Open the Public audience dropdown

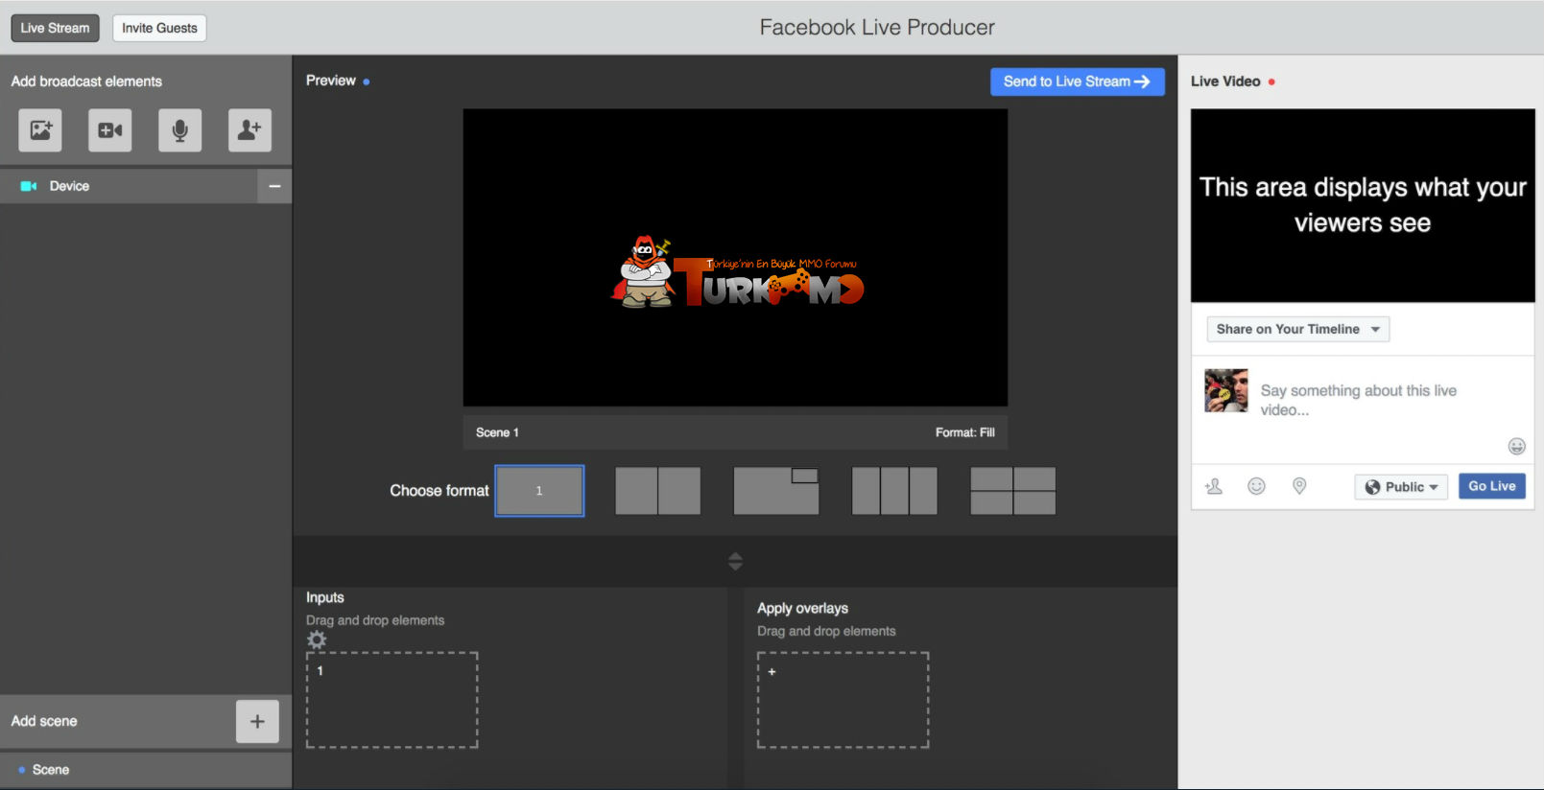click(1401, 487)
